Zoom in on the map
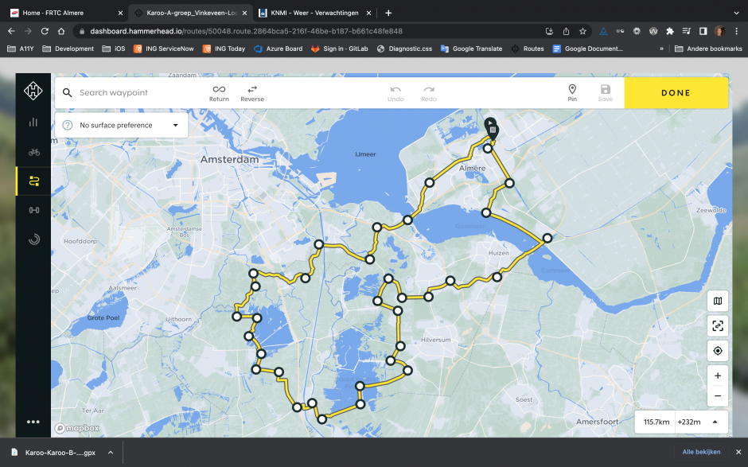 tap(718, 376)
